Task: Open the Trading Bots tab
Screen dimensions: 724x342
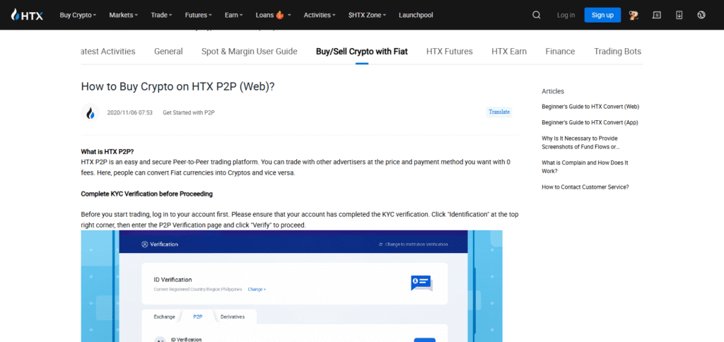Action: [617, 52]
